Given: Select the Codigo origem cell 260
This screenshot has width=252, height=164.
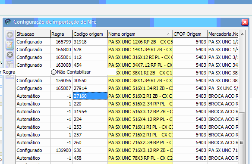Looking at the screenshot, I should (x=90, y=142).
